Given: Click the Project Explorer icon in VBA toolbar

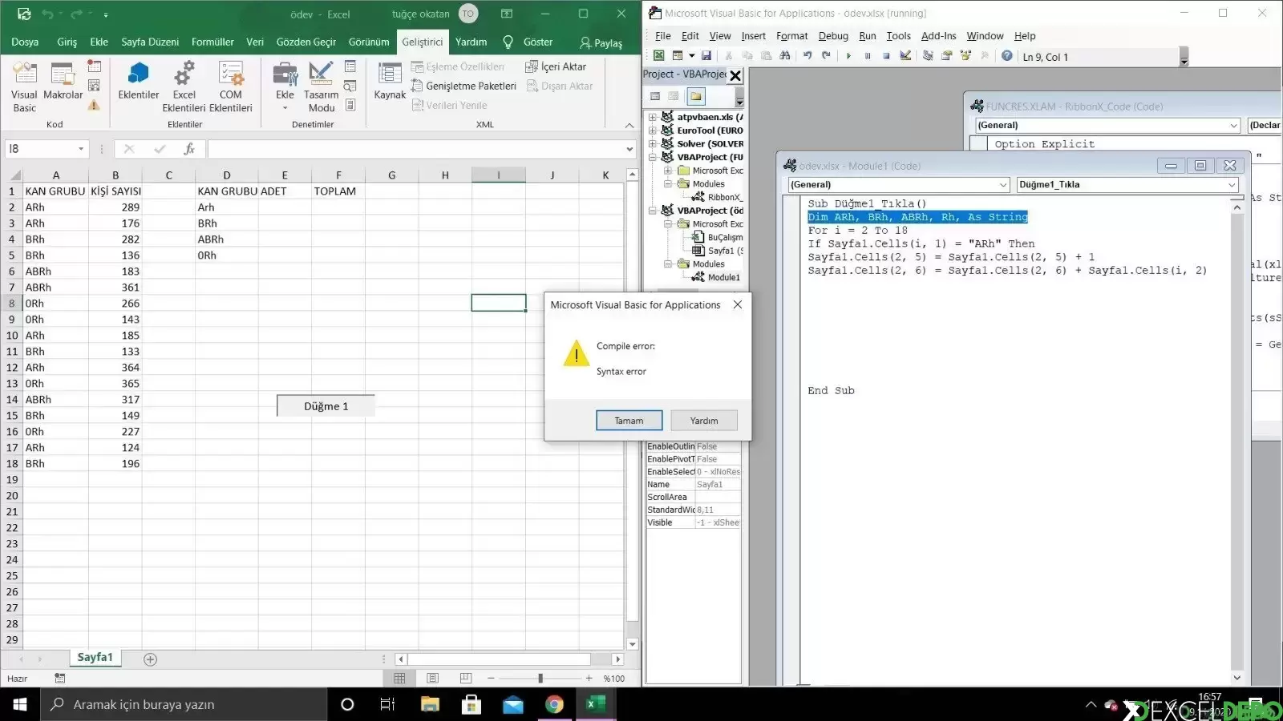Looking at the screenshot, I should pos(928,56).
